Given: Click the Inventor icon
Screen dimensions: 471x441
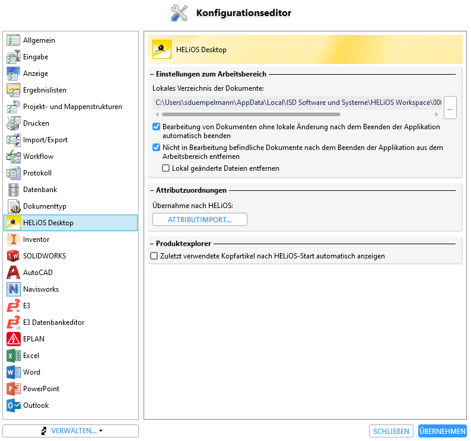Looking at the screenshot, I should point(13,239).
